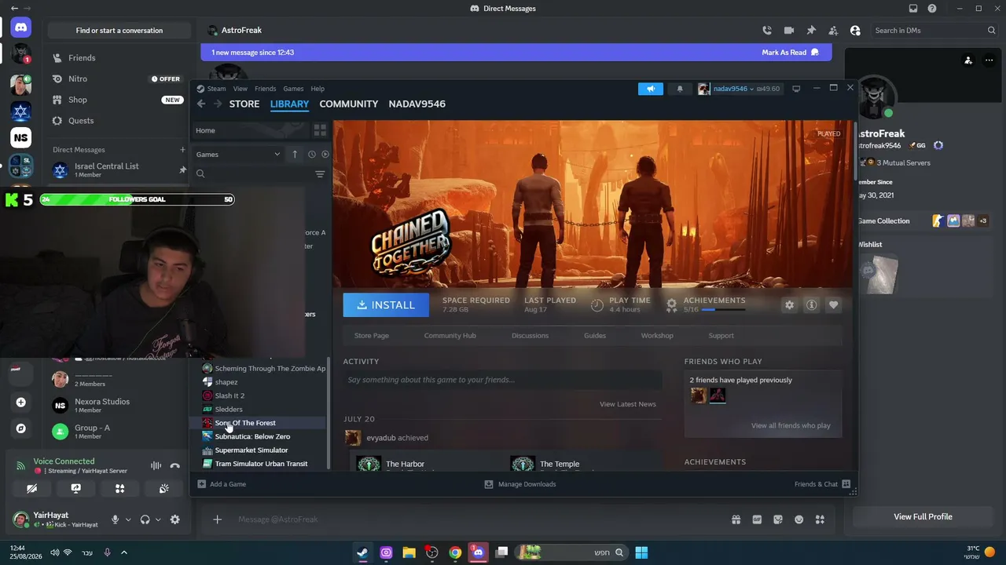Click Search in DMs field
Viewport: 1006px width, 565px height.
(x=934, y=31)
